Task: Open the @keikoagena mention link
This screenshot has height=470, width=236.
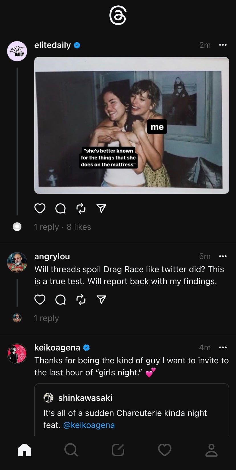Action: click(89, 425)
